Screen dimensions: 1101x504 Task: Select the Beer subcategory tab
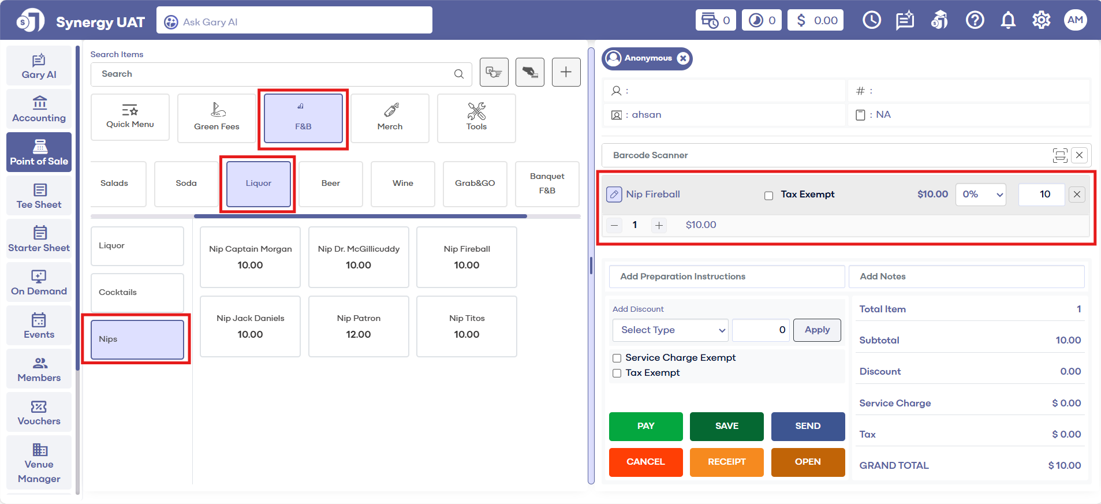point(330,184)
